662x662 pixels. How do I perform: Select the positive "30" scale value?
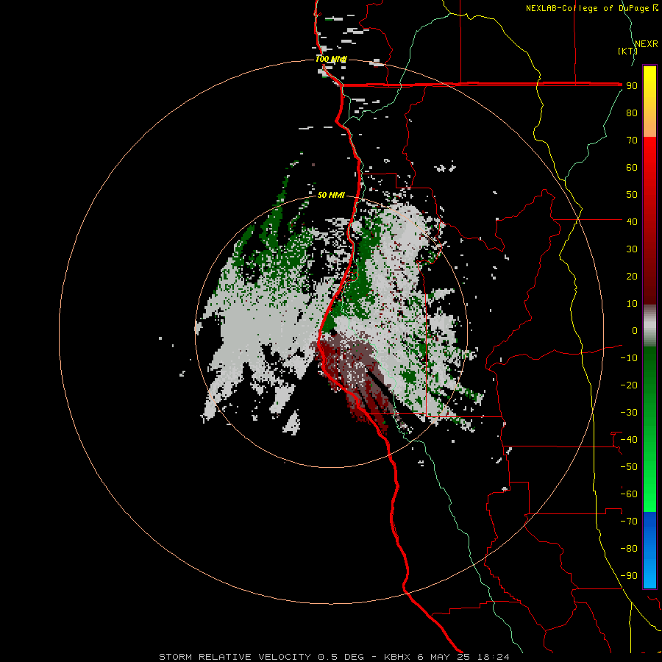tap(632, 249)
